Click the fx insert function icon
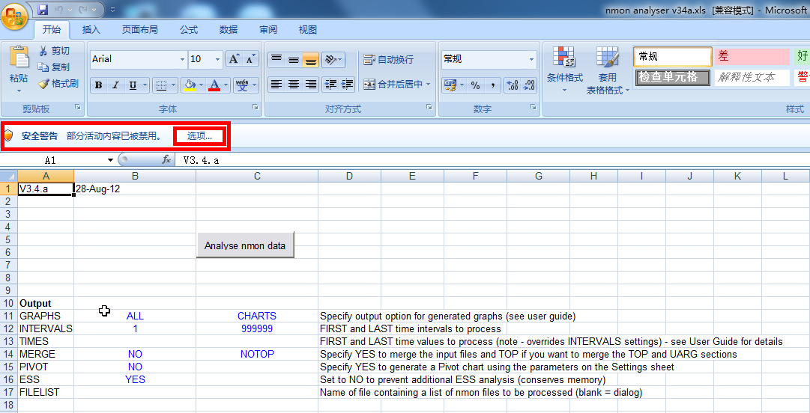Screen dimensions: 810x413 (x=166, y=160)
